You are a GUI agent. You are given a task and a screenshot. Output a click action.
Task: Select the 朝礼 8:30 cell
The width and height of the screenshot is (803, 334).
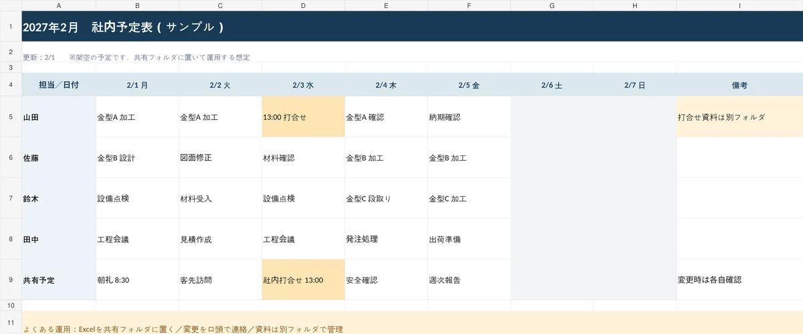[138, 280]
